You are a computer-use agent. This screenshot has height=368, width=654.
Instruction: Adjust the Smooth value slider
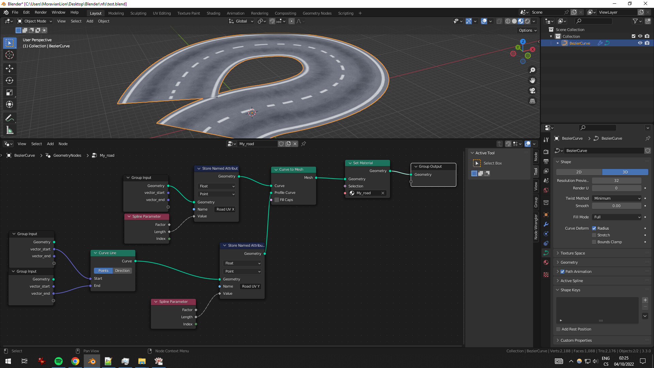617,206
